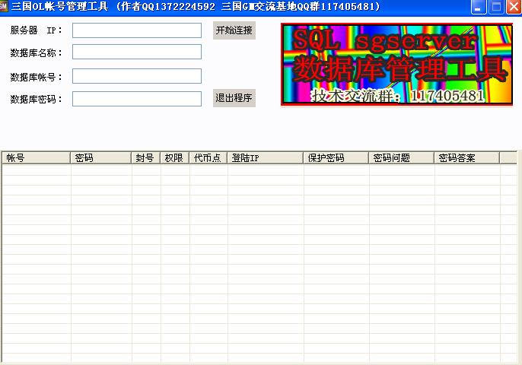This screenshot has width=522, height=365.
Task: Select the 权限 column header
Action: click(x=174, y=158)
